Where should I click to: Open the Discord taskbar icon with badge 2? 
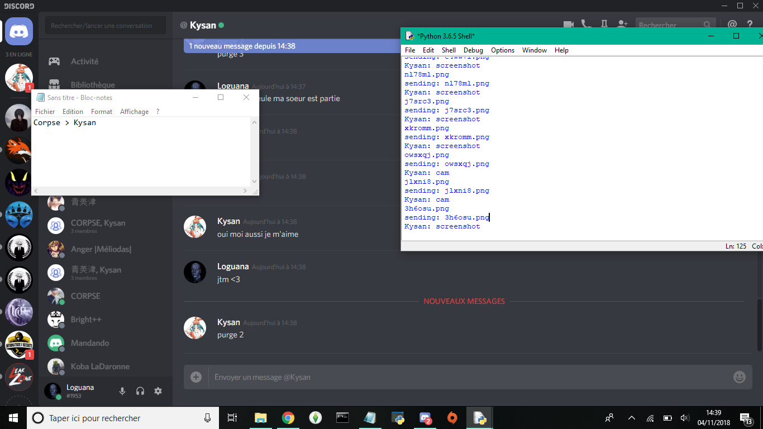click(x=426, y=418)
